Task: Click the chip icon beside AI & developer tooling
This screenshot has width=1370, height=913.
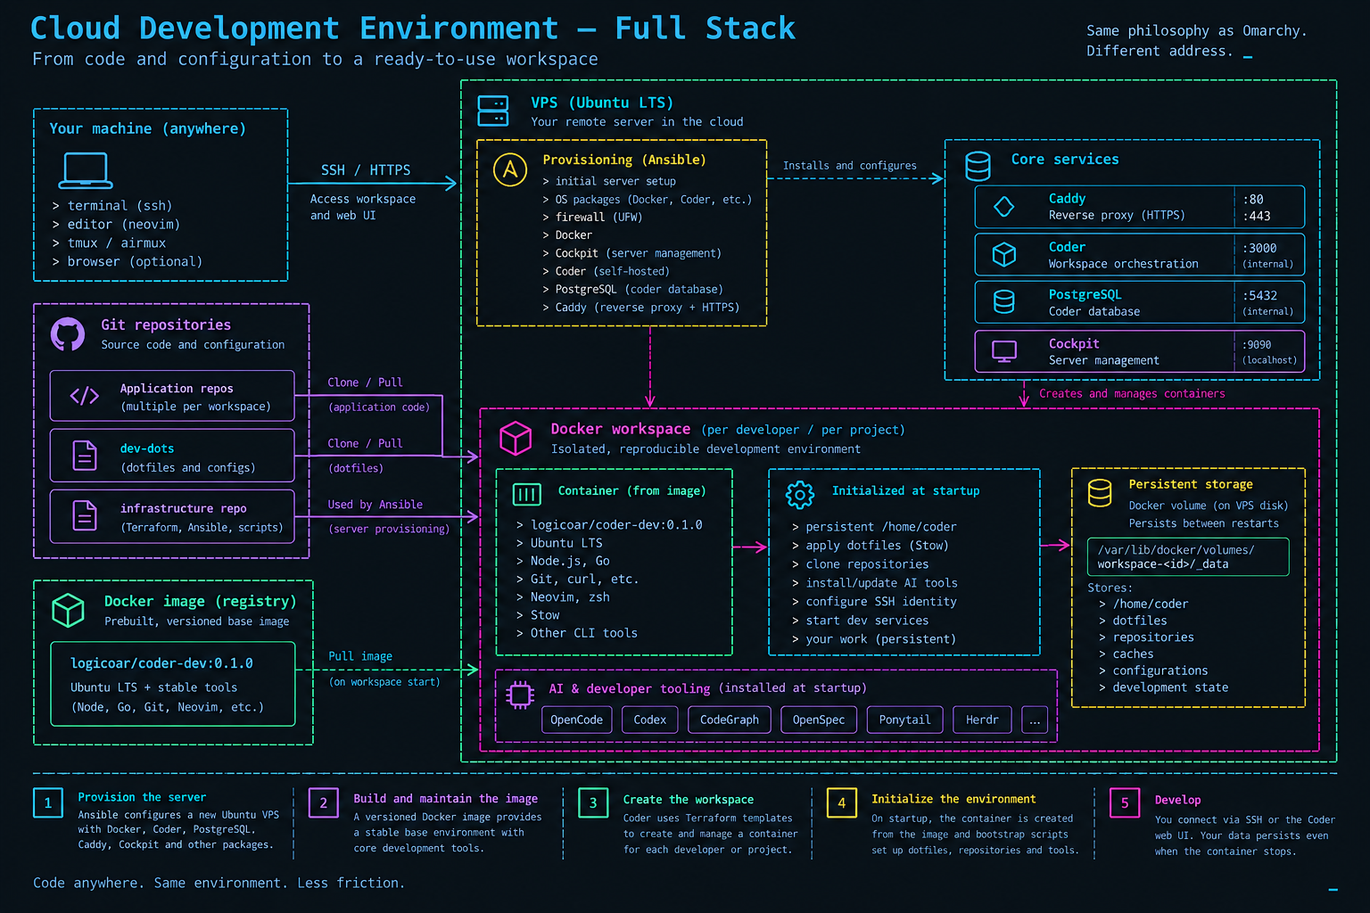Action: point(520,695)
